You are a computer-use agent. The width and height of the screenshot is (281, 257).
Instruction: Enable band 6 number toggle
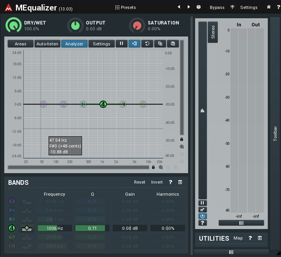(x=12, y=246)
